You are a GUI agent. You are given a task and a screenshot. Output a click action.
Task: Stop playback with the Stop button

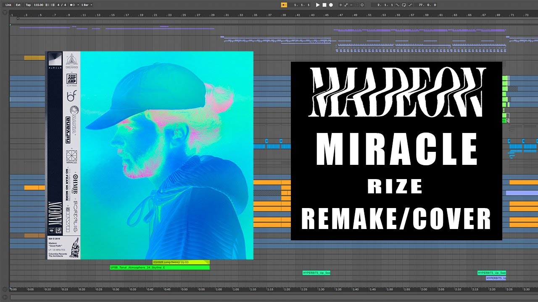[324, 5]
